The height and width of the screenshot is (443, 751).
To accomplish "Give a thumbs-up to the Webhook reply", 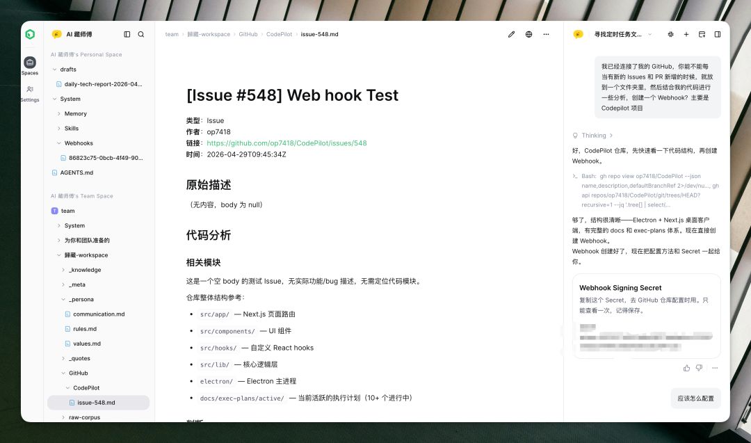I will (x=686, y=368).
